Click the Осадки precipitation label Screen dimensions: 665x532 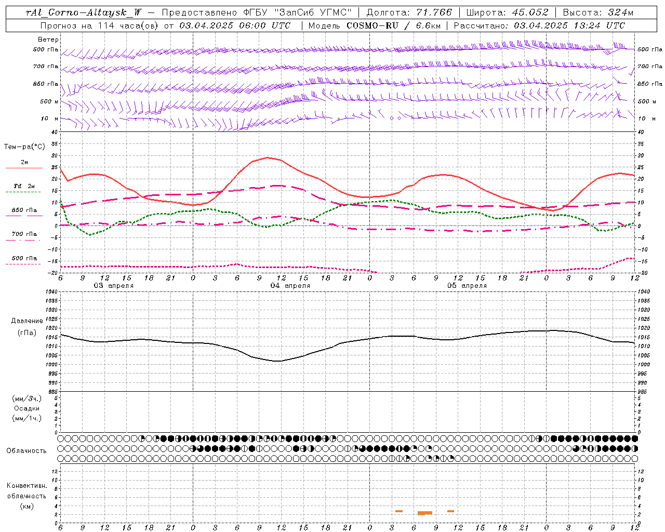(x=27, y=409)
